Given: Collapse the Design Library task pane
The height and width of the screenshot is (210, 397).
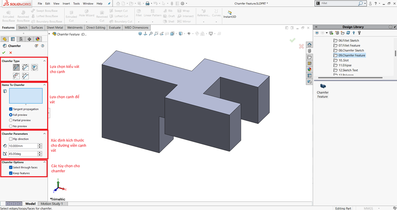Looking at the screenshot, I should pos(316,27).
